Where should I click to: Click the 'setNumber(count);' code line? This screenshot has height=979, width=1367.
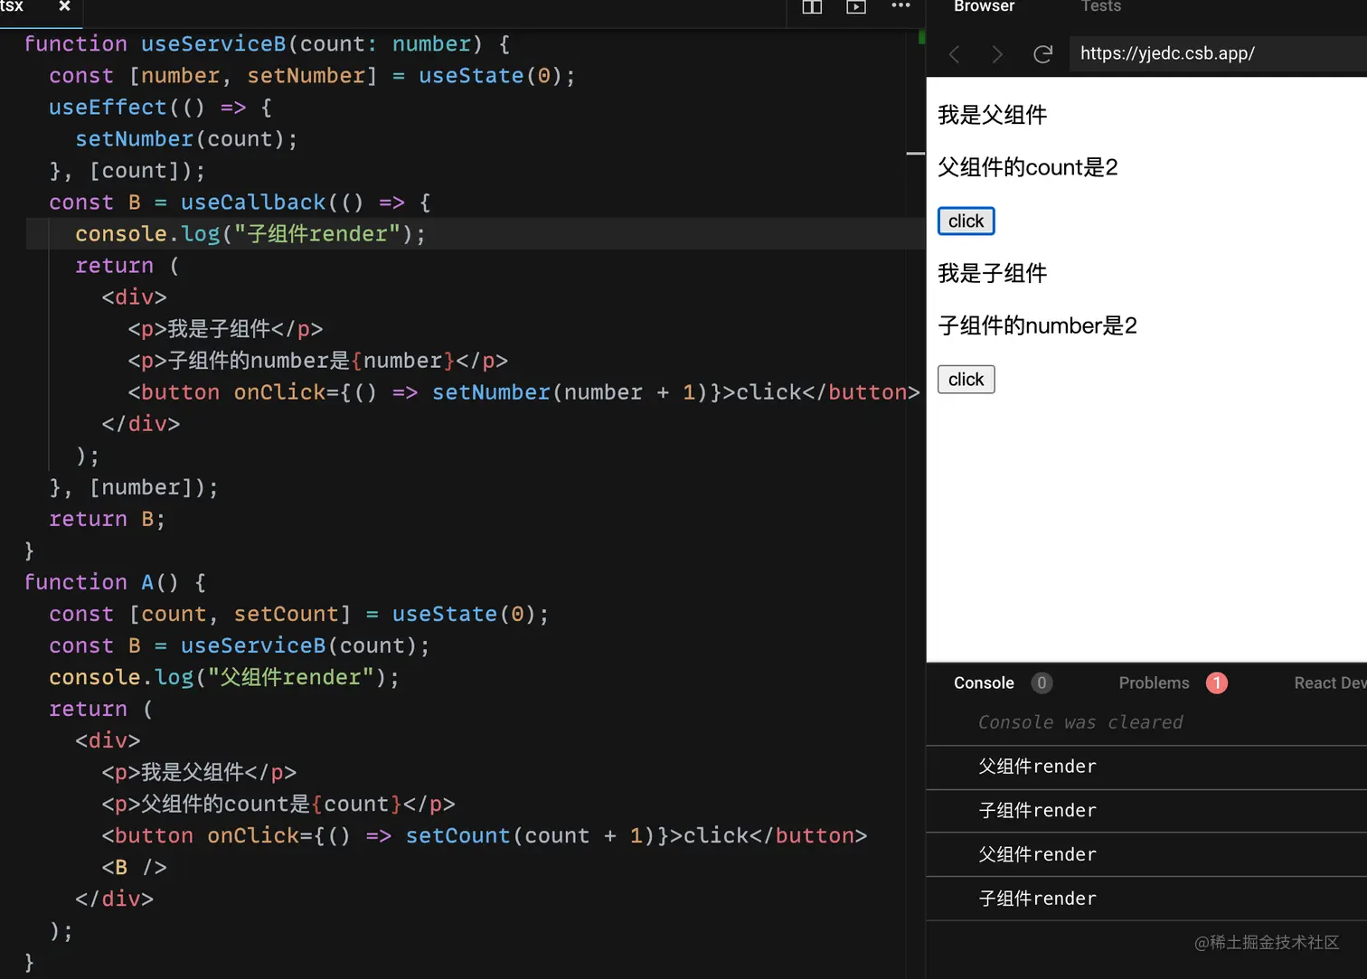click(186, 139)
